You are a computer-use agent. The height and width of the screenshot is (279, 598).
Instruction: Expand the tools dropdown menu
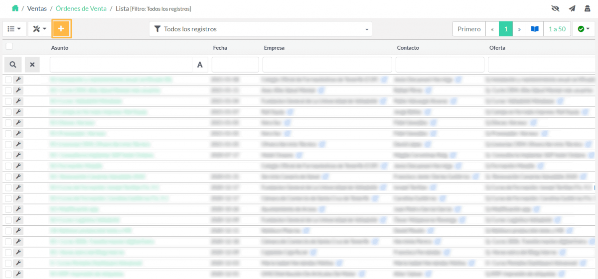click(39, 29)
